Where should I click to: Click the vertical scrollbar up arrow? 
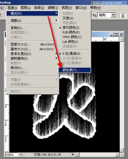point(122,39)
